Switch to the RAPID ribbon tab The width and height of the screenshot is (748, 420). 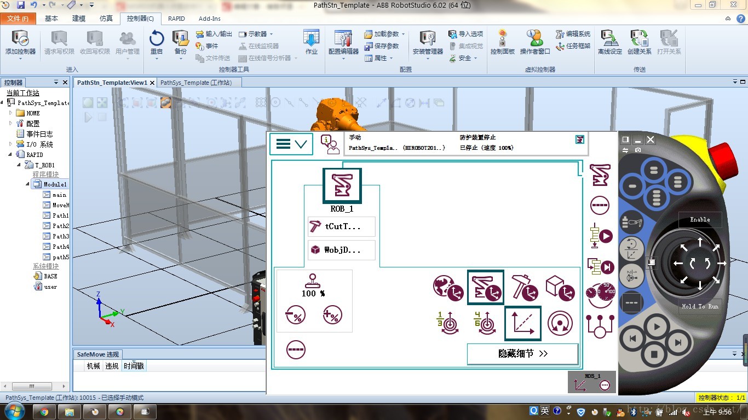pyautogui.click(x=176, y=18)
